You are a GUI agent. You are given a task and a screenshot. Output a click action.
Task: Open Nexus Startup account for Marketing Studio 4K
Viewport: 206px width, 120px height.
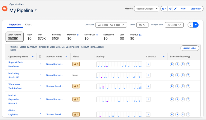click(x=54, y=75)
